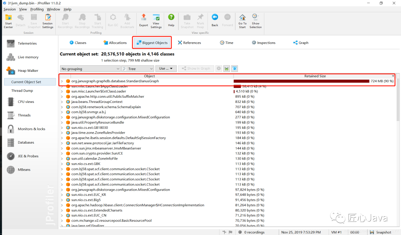The height and width of the screenshot is (235, 401).
Task: Expand the JmxMBeanServer row
Action: (62, 148)
